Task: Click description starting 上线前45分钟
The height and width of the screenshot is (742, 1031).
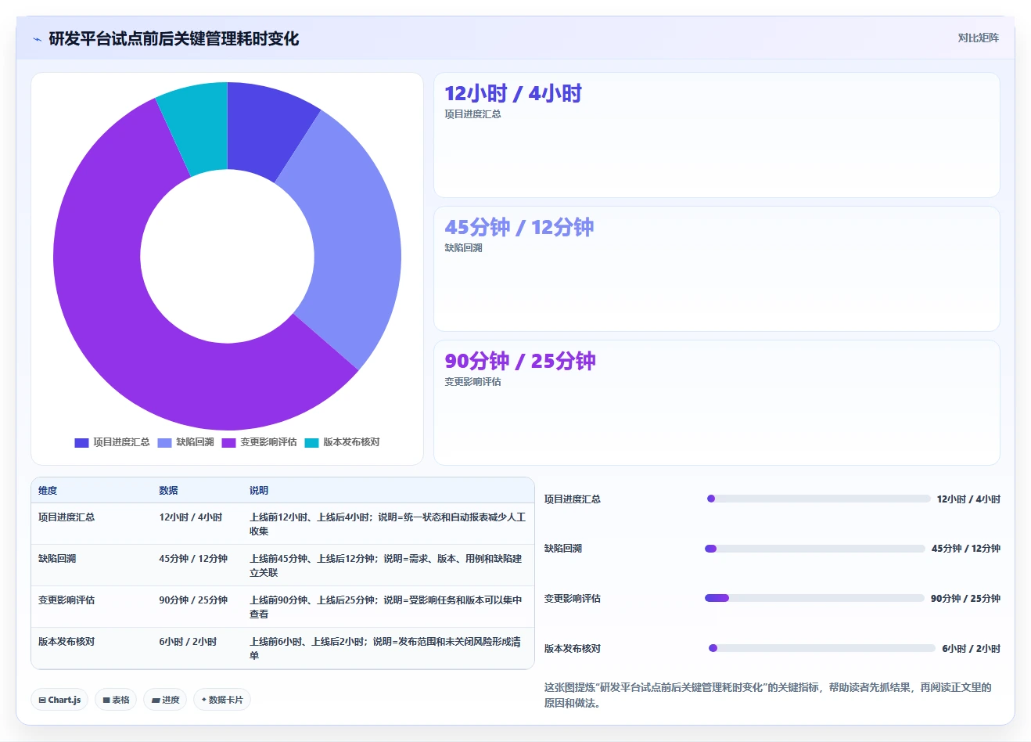Action: 386,566
